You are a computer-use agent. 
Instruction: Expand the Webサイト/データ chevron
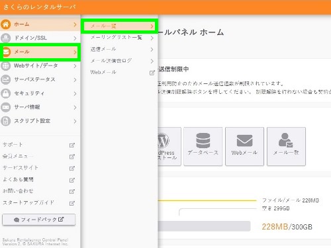pos(75,66)
